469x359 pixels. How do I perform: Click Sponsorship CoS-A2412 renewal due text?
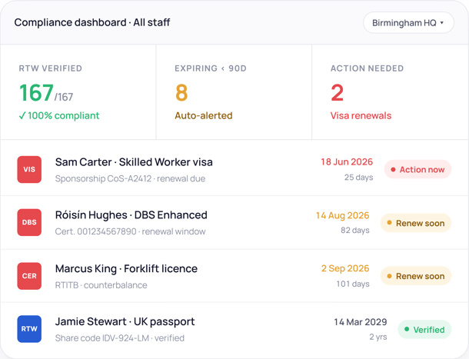(x=131, y=178)
